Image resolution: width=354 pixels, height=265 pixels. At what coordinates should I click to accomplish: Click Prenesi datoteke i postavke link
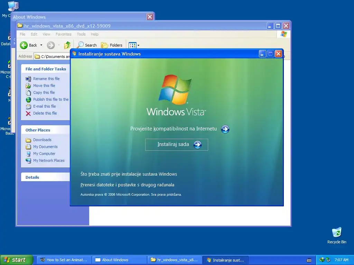[127, 185]
